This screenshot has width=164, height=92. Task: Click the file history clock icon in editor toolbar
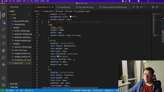point(134,7)
